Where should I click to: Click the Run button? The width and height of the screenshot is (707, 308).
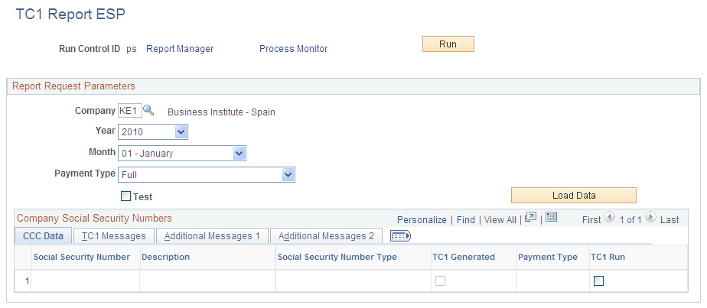448,44
